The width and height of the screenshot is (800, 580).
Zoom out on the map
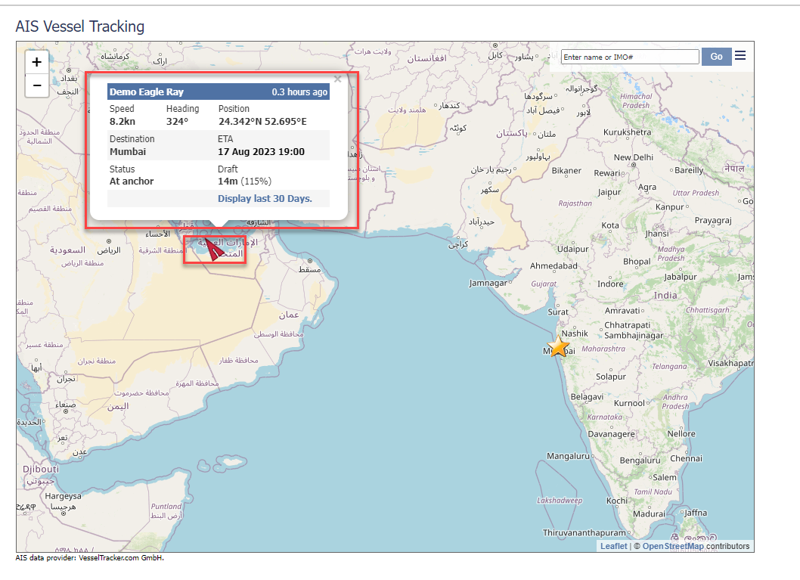37,85
